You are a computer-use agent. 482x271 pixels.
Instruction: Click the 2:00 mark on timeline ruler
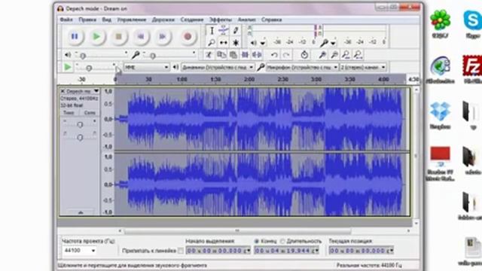249,80
